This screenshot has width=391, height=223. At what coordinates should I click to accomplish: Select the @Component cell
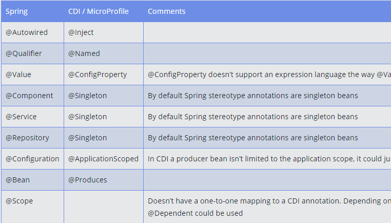(33, 96)
